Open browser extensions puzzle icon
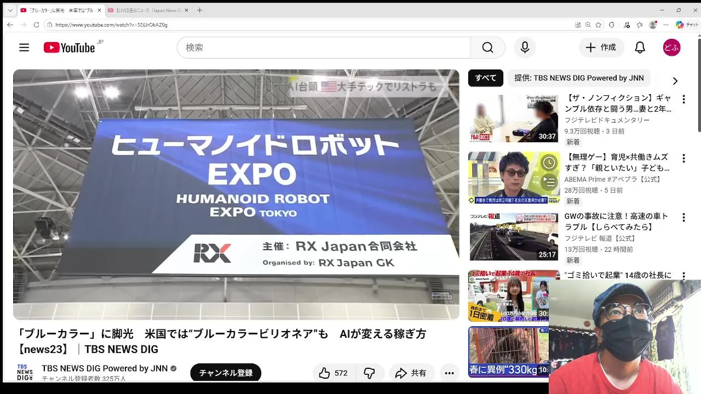701x394 pixels. [x=612, y=25]
